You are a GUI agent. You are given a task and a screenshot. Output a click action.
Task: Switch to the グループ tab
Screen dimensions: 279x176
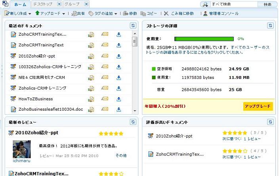click(x=72, y=4)
